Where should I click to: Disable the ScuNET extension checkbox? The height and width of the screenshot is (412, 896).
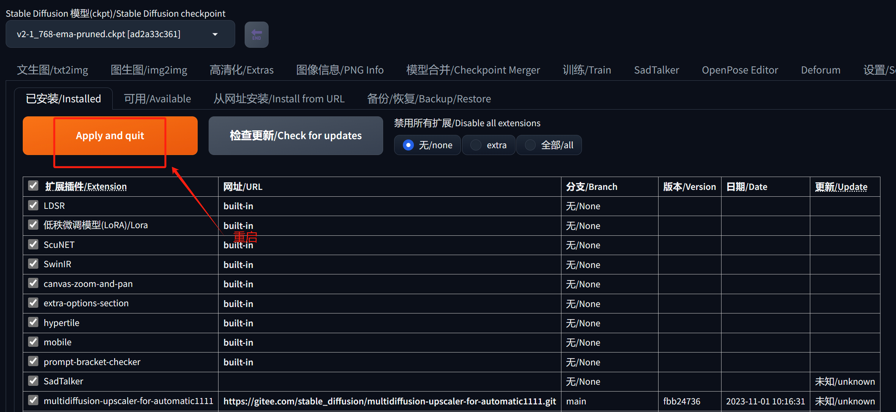tap(33, 244)
